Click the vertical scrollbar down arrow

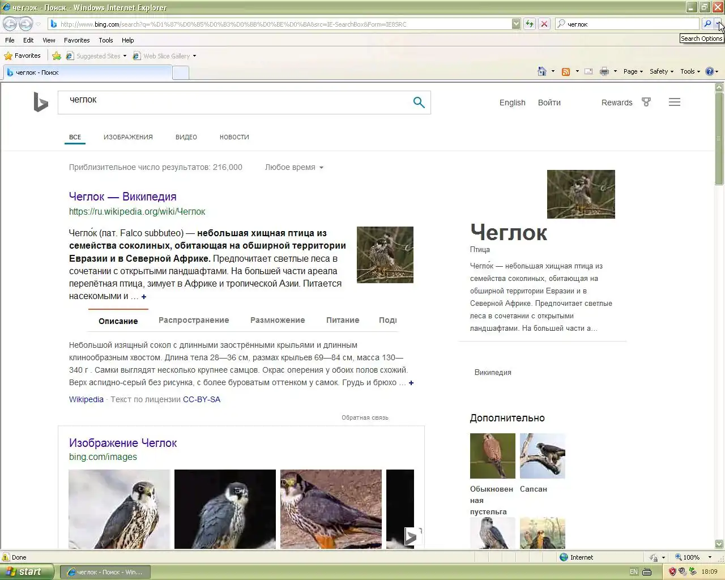click(x=719, y=544)
